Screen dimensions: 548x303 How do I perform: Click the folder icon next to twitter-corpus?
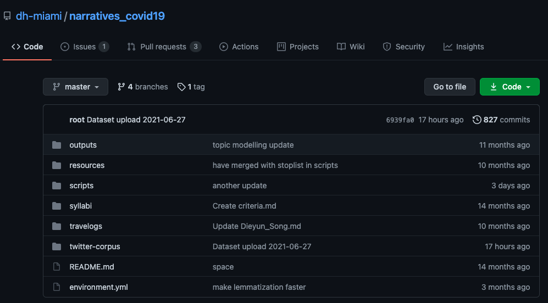(57, 246)
